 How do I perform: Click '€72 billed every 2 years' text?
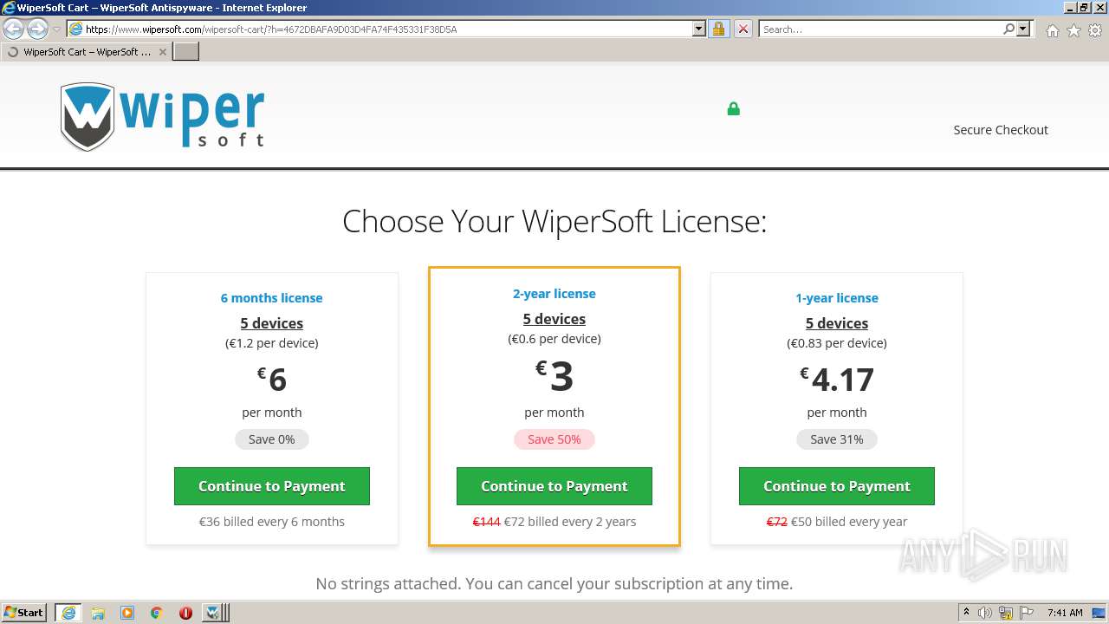(x=570, y=522)
